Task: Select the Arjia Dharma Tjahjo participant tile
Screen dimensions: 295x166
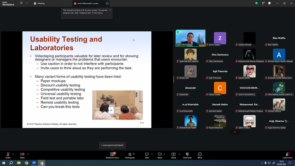Action: pos(279,121)
